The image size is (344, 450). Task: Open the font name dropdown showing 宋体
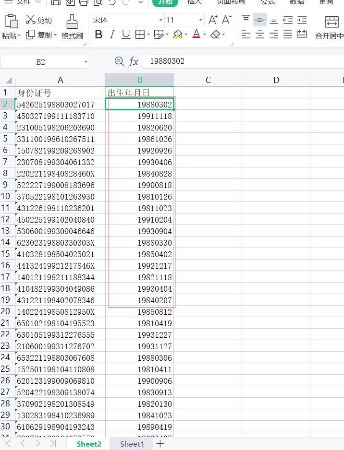(x=160, y=20)
